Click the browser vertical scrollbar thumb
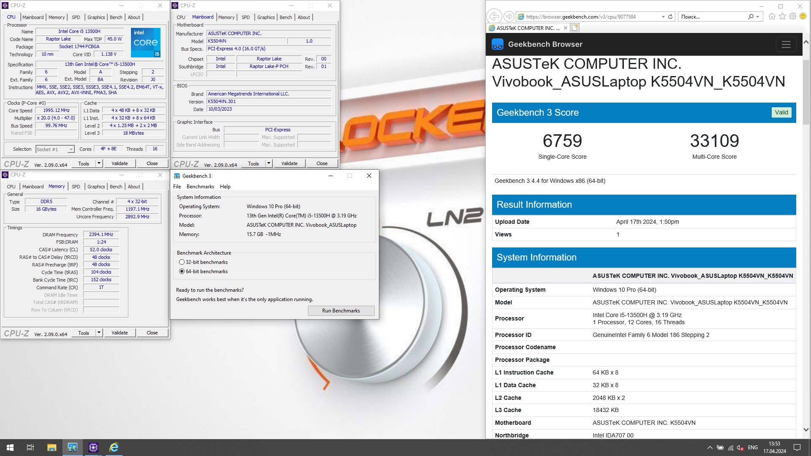 click(806, 92)
